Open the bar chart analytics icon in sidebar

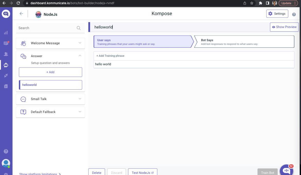[x=6, y=33]
